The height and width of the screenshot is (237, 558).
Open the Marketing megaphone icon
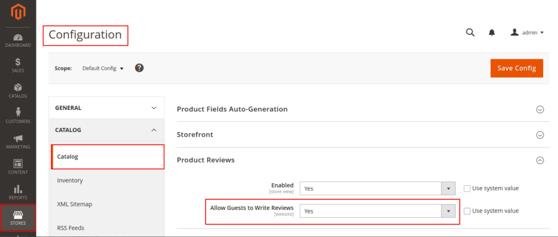click(18, 141)
